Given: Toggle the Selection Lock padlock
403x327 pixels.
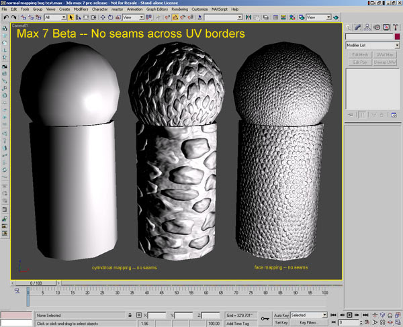Looking at the screenshot, I should pos(130,315).
